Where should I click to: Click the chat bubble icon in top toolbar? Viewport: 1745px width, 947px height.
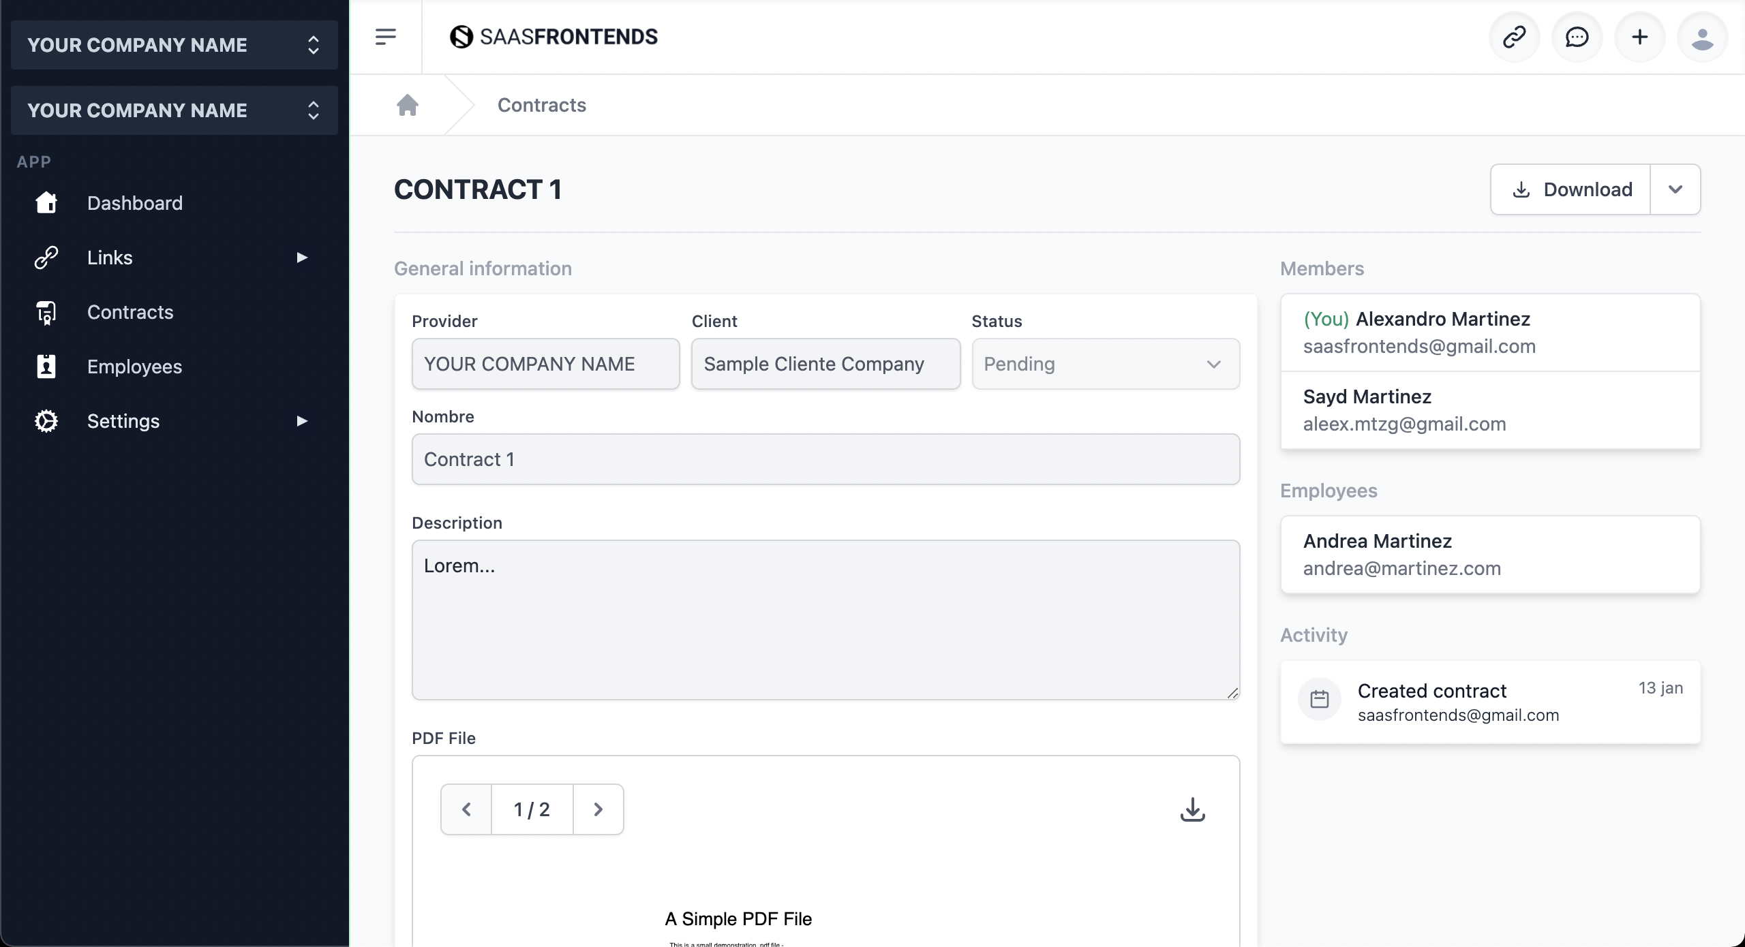pyautogui.click(x=1577, y=36)
